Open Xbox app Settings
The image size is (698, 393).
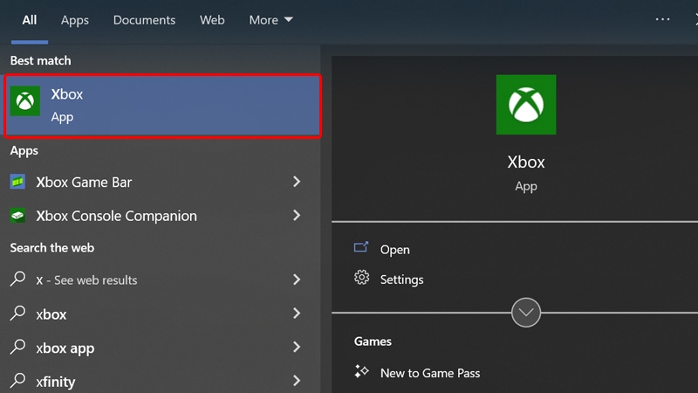pos(402,279)
